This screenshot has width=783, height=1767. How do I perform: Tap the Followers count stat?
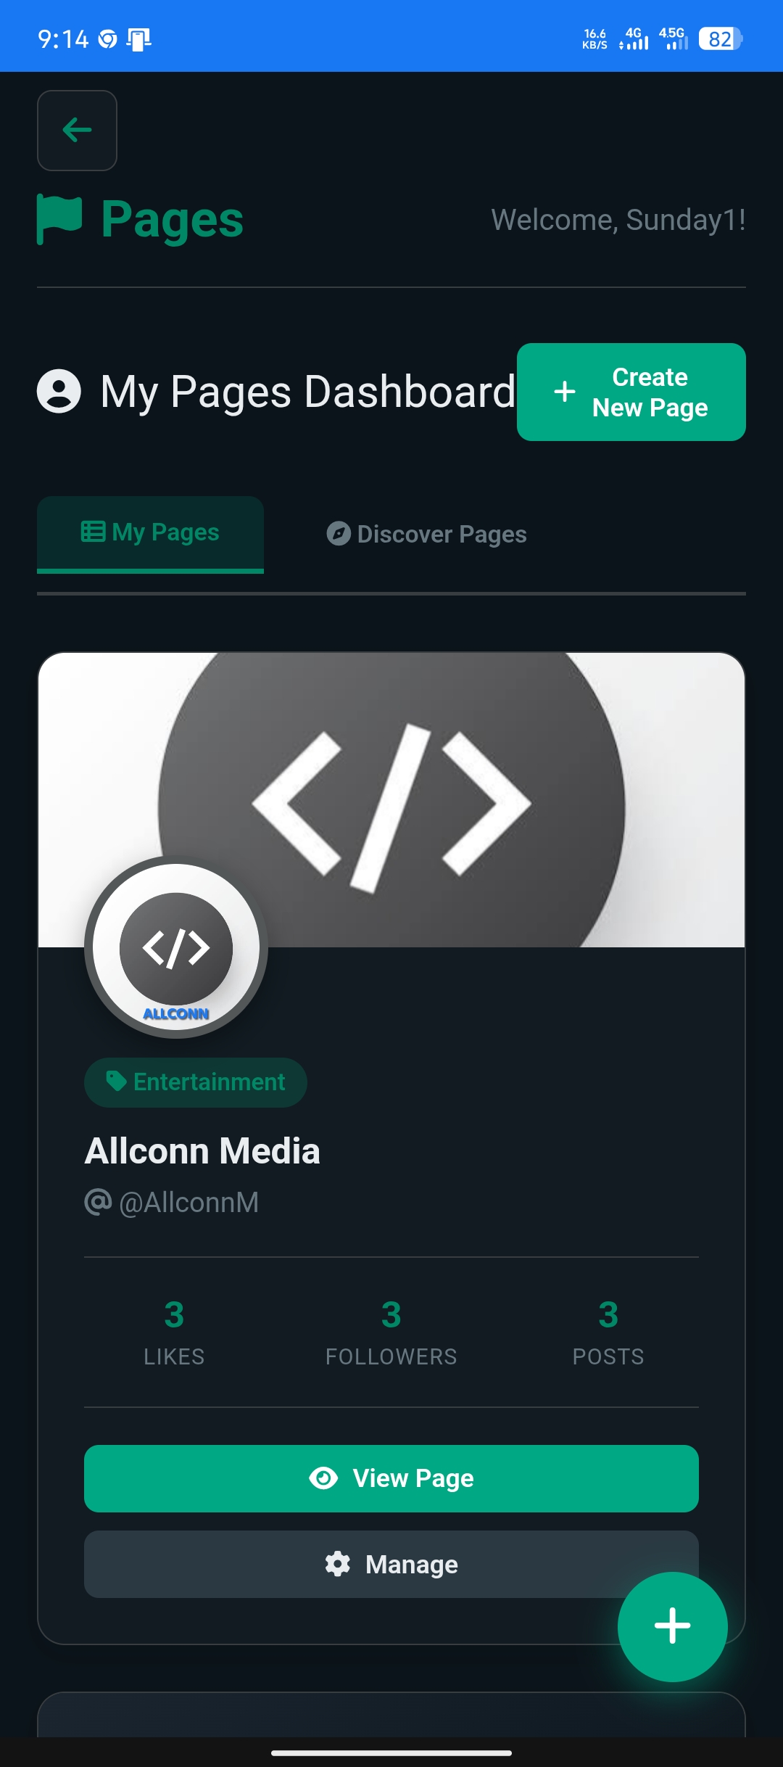pyautogui.click(x=391, y=1332)
